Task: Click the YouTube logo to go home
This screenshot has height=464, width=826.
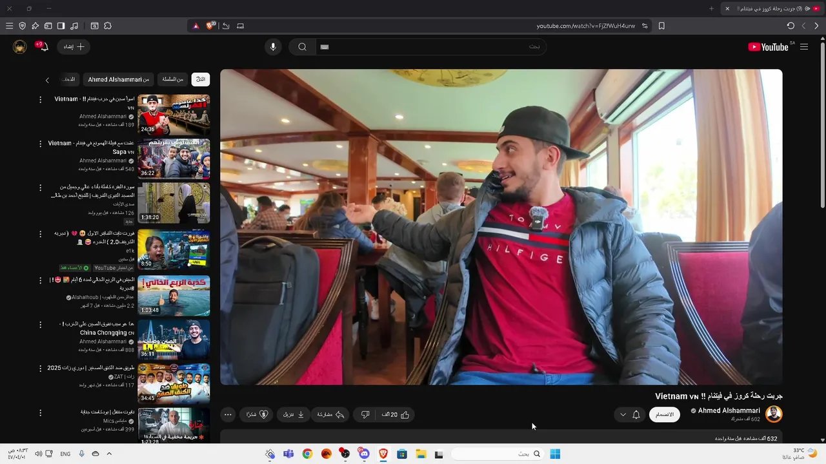Action: (x=768, y=47)
